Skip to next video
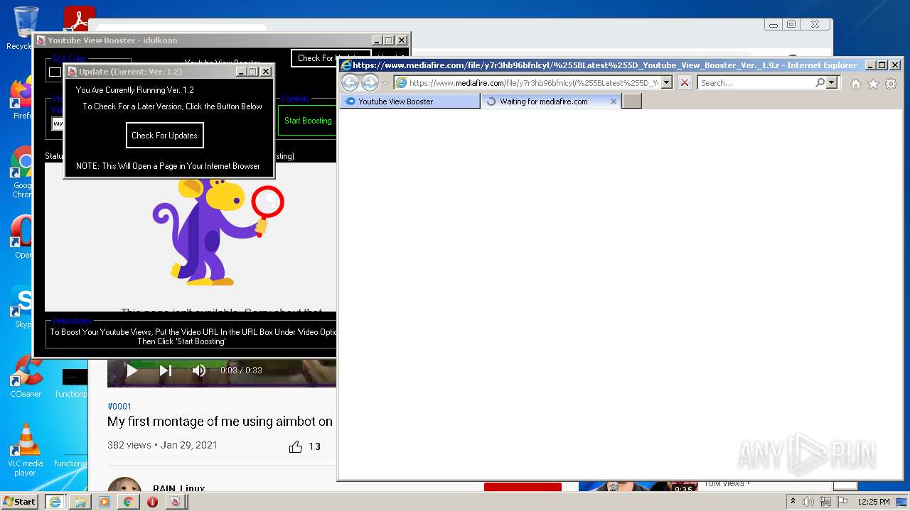The height and width of the screenshot is (511, 910). (165, 370)
